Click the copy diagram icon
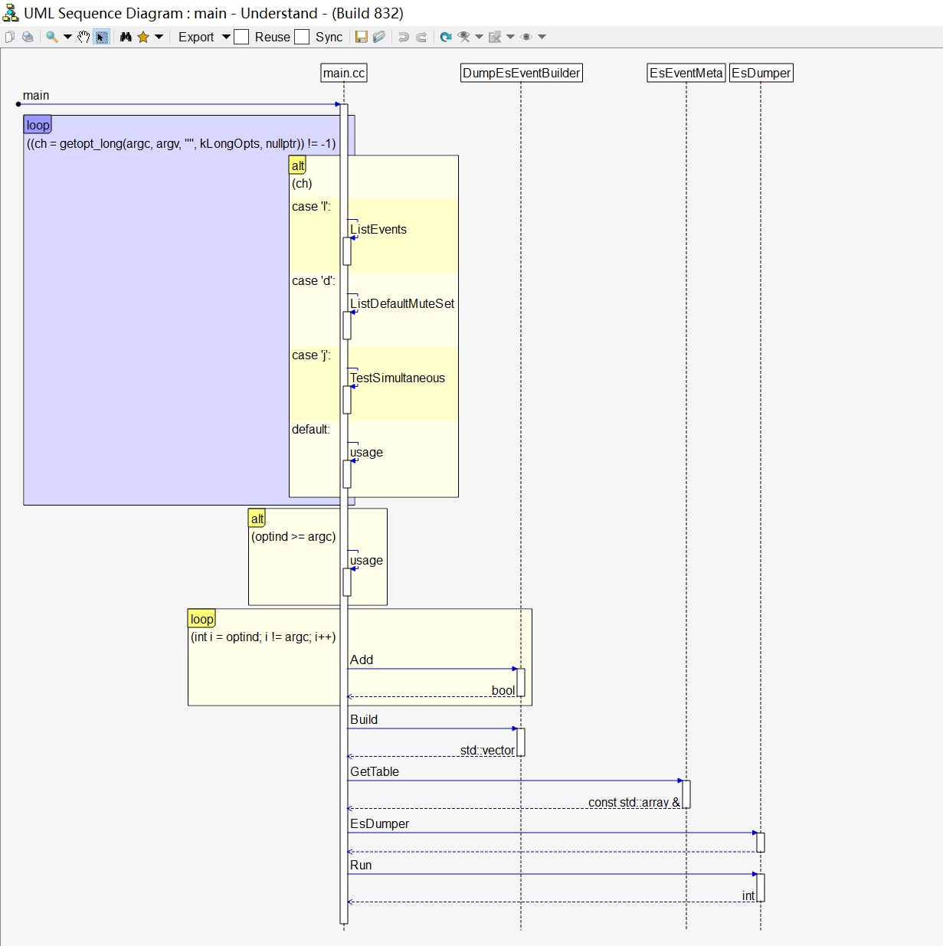 click(x=10, y=37)
